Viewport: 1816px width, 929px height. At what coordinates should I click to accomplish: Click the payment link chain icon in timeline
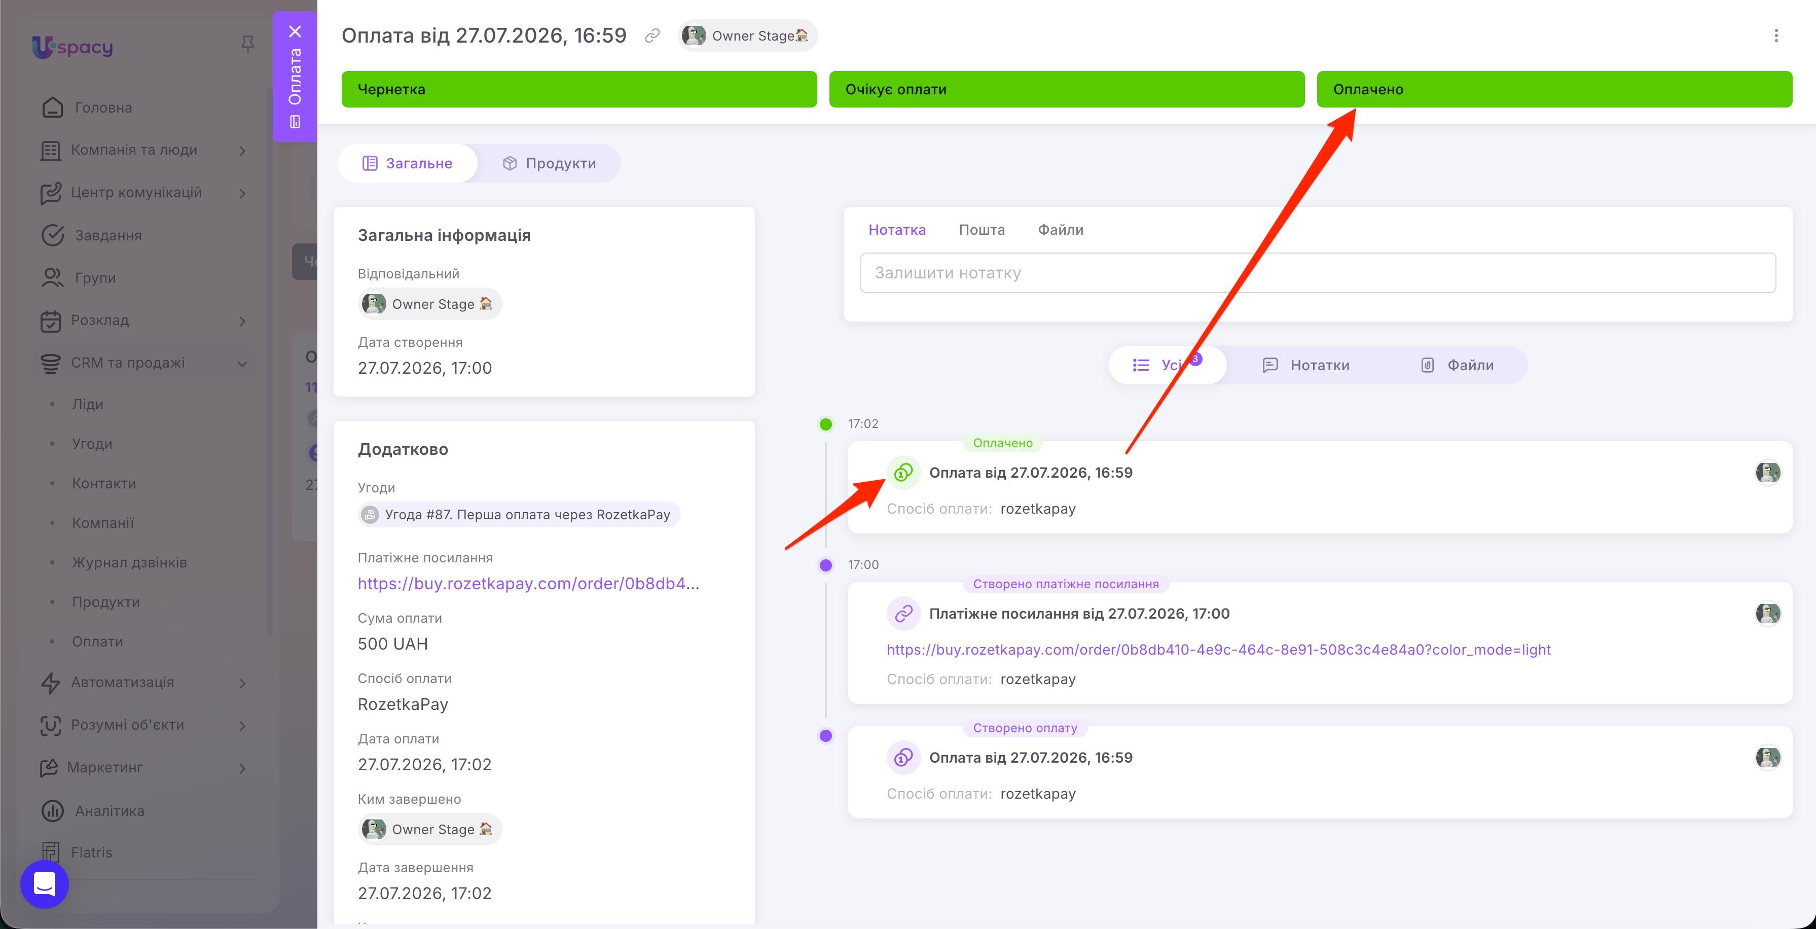pos(903,614)
